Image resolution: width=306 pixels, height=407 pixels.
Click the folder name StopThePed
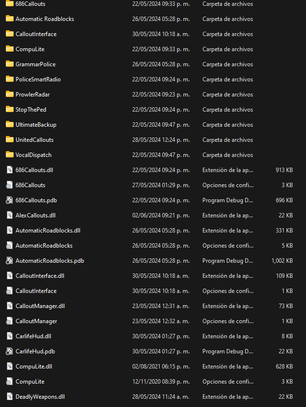[x=31, y=110]
